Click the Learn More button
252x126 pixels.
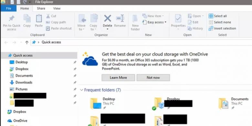click(x=118, y=78)
